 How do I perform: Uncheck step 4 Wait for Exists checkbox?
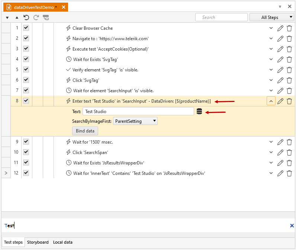point(26,59)
